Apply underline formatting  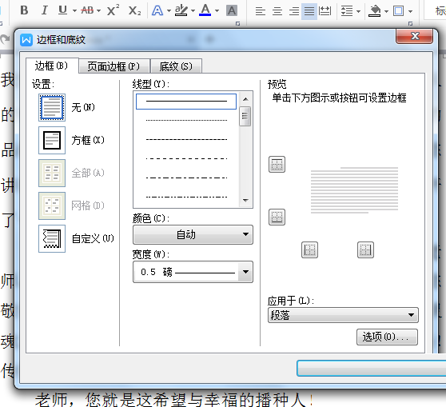tap(62, 10)
